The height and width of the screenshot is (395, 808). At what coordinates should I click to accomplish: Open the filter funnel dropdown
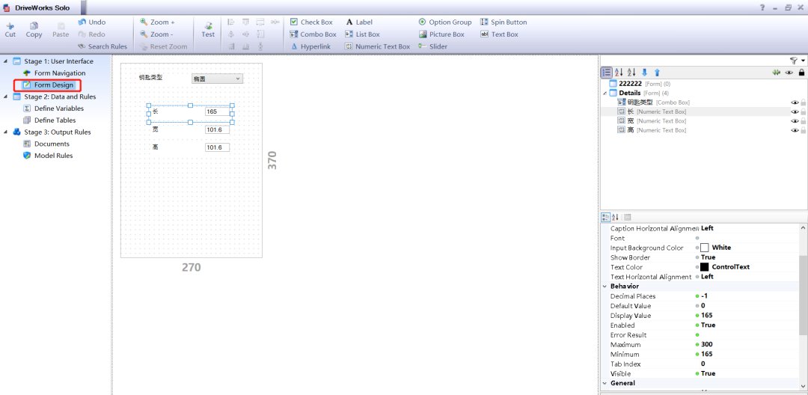pos(797,61)
